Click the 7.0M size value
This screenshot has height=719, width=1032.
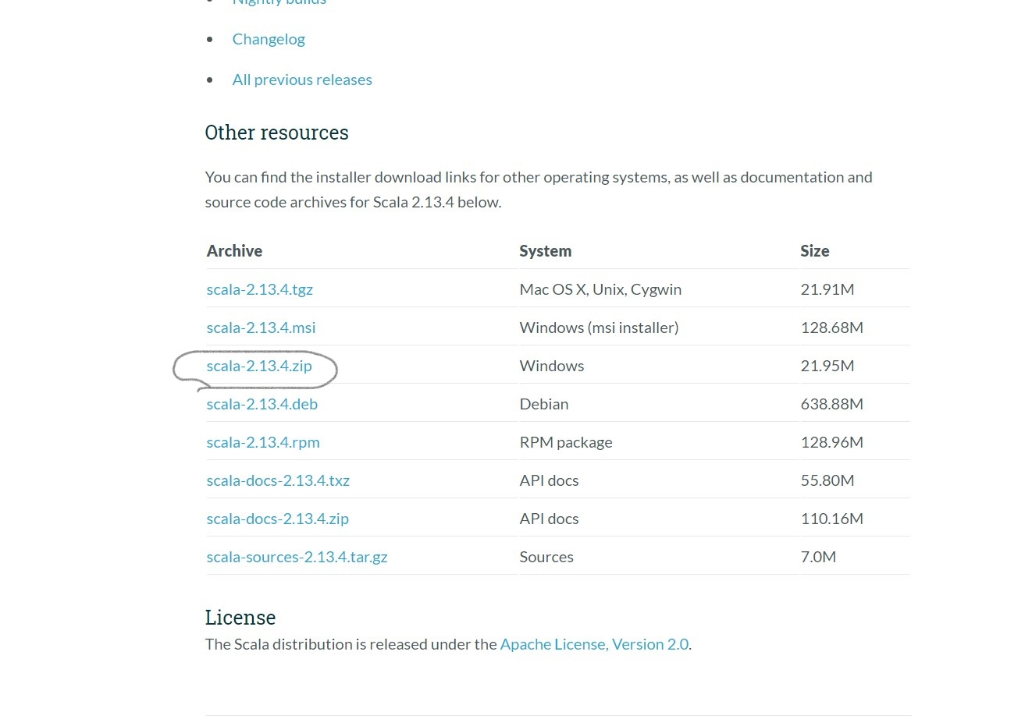[818, 557]
